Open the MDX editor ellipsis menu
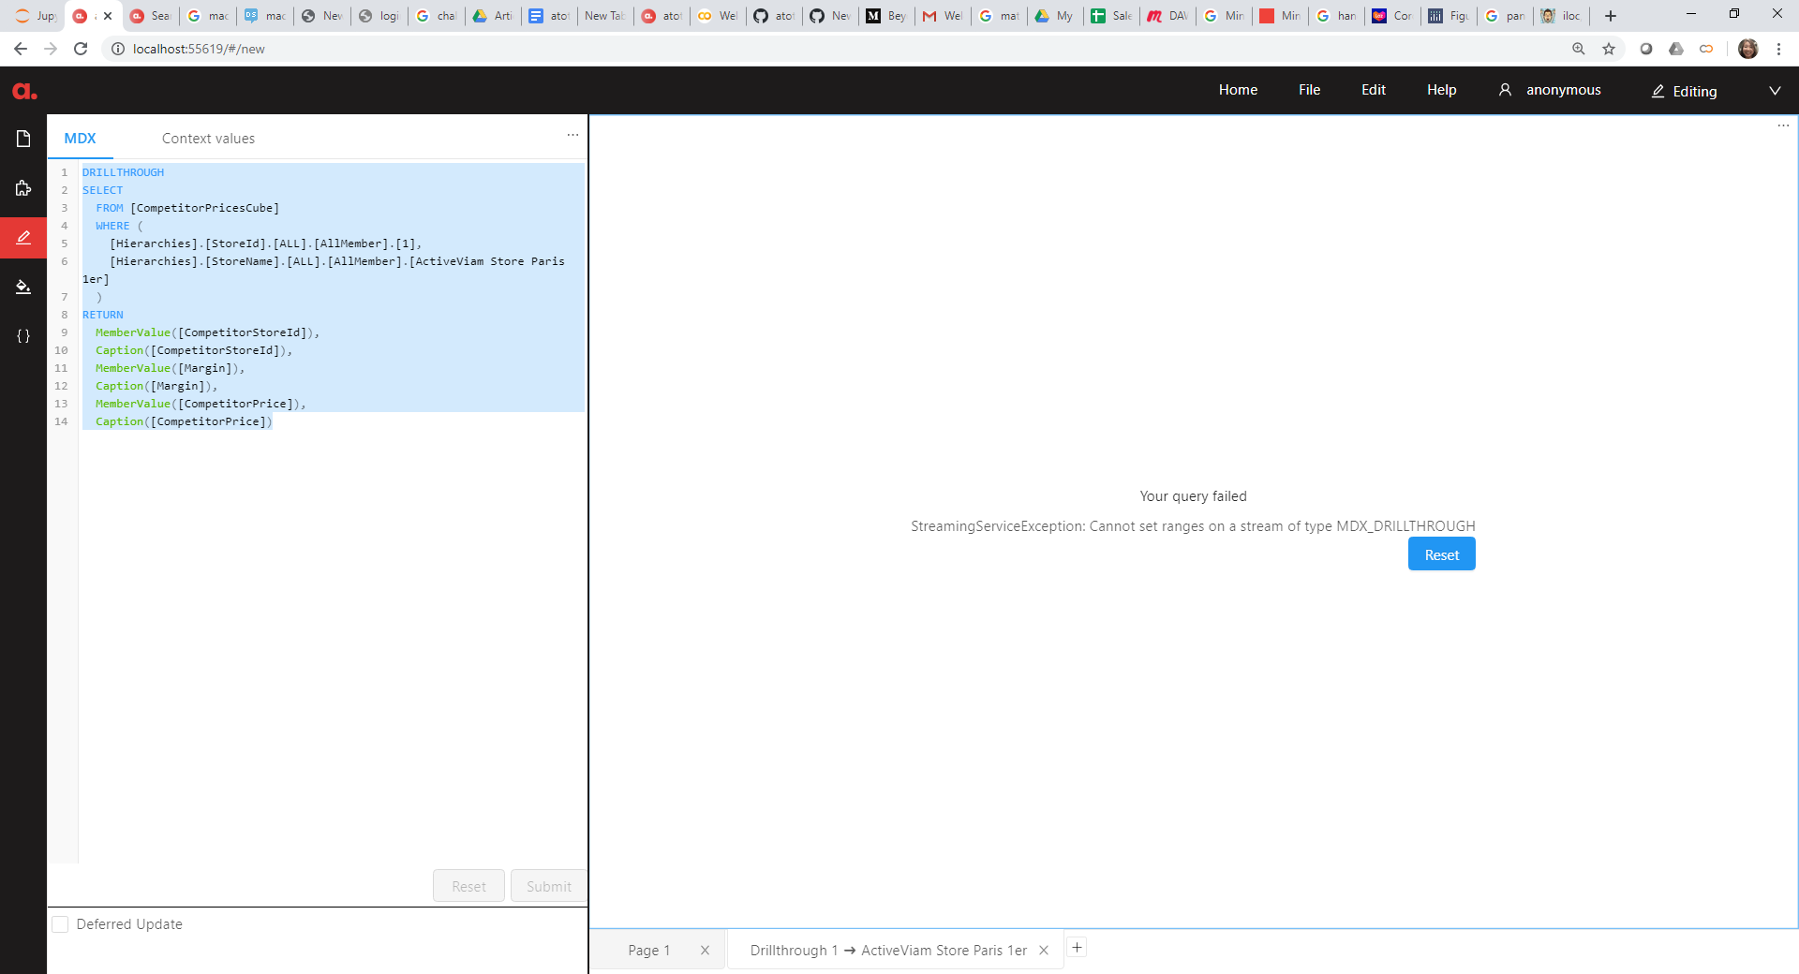Screen dimensions: 1799x974 coord(572,135)
